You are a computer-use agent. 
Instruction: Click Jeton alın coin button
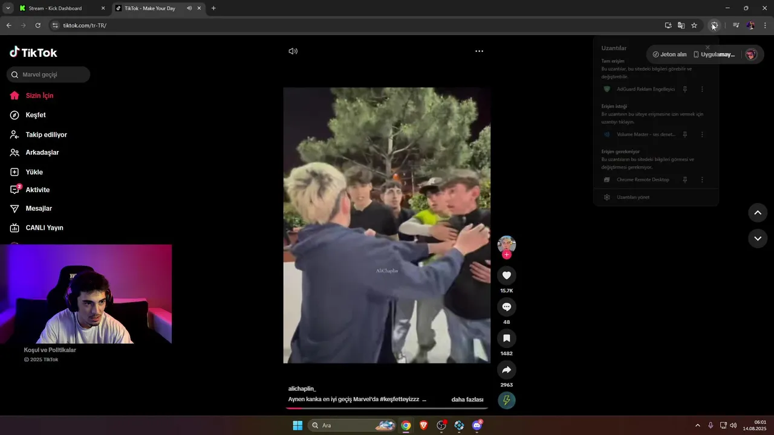(x=669, y=54)
